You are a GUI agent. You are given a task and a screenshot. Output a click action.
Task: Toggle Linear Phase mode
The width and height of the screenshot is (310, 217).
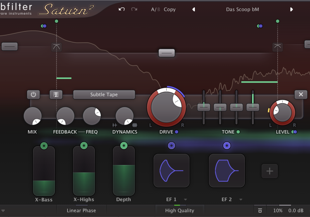click(x=81, y=210)
